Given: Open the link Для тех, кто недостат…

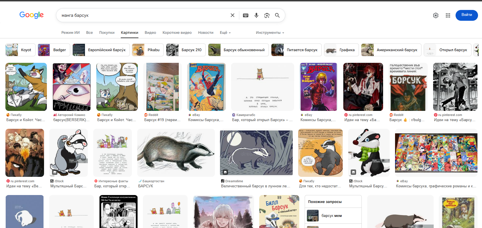Looking at the screenshot, I should [320, 186].
